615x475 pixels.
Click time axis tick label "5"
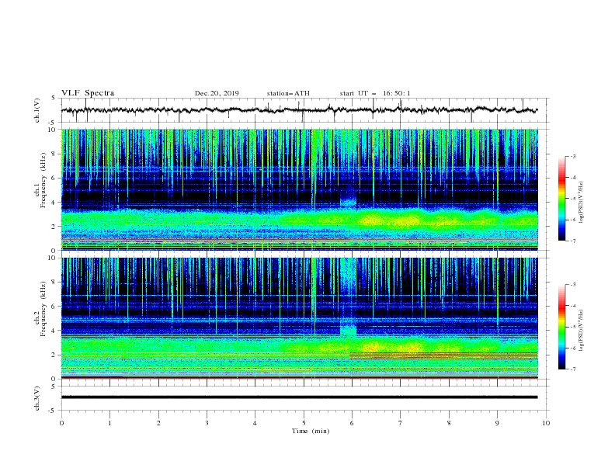(x=304, y=423)
